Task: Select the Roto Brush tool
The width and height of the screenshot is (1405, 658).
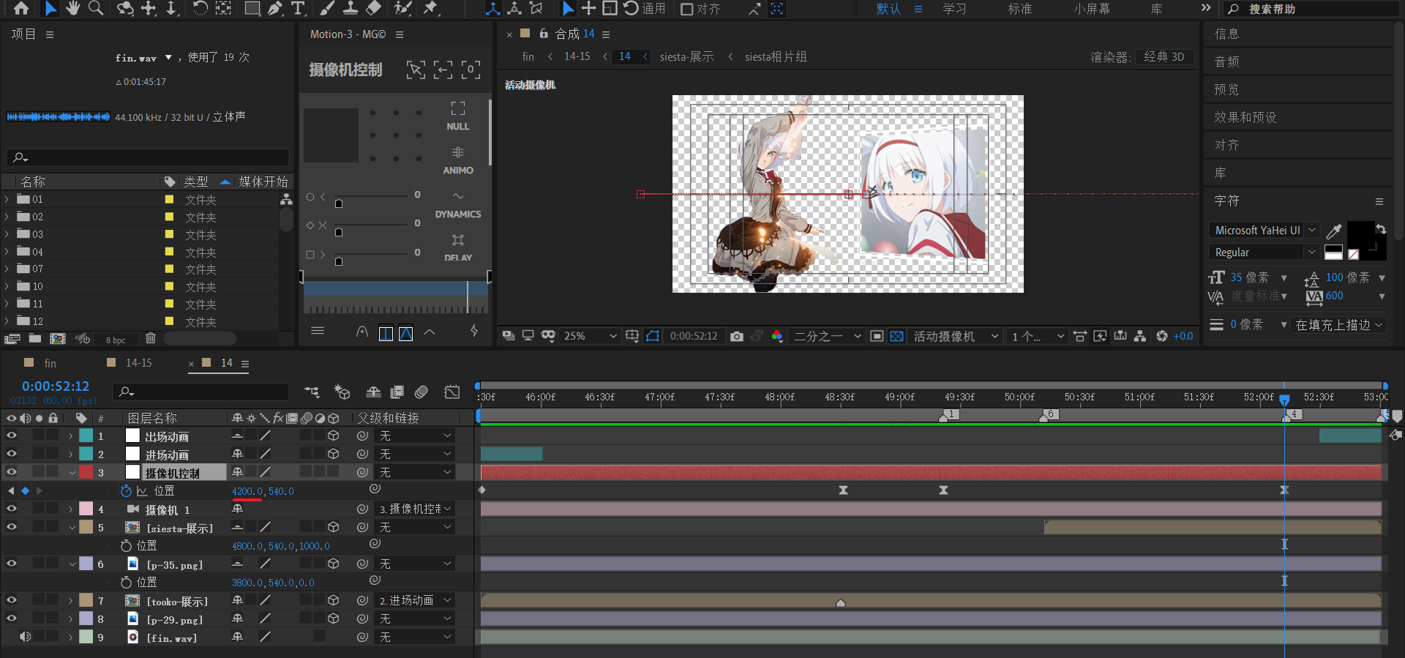Action: (x=402, y=8)
